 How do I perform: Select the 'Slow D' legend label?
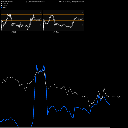(x=5, y=4)
